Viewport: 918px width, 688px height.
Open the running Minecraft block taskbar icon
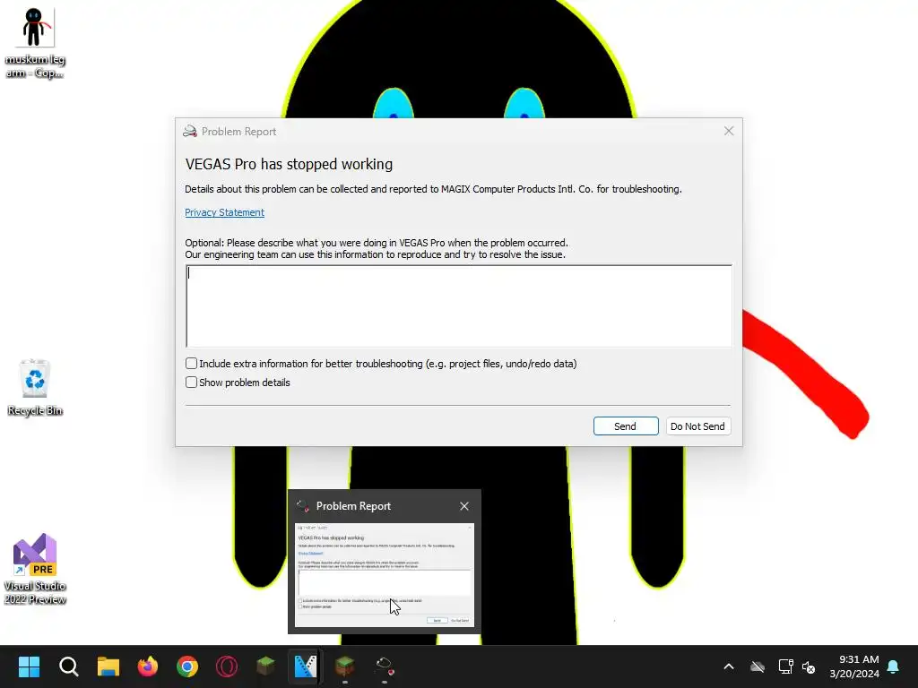[x=345, y=666]
